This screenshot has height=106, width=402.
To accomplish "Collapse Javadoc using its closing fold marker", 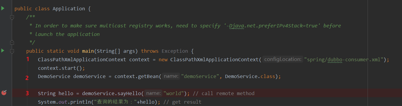I will pyautogui.click(x=12, y=42).
